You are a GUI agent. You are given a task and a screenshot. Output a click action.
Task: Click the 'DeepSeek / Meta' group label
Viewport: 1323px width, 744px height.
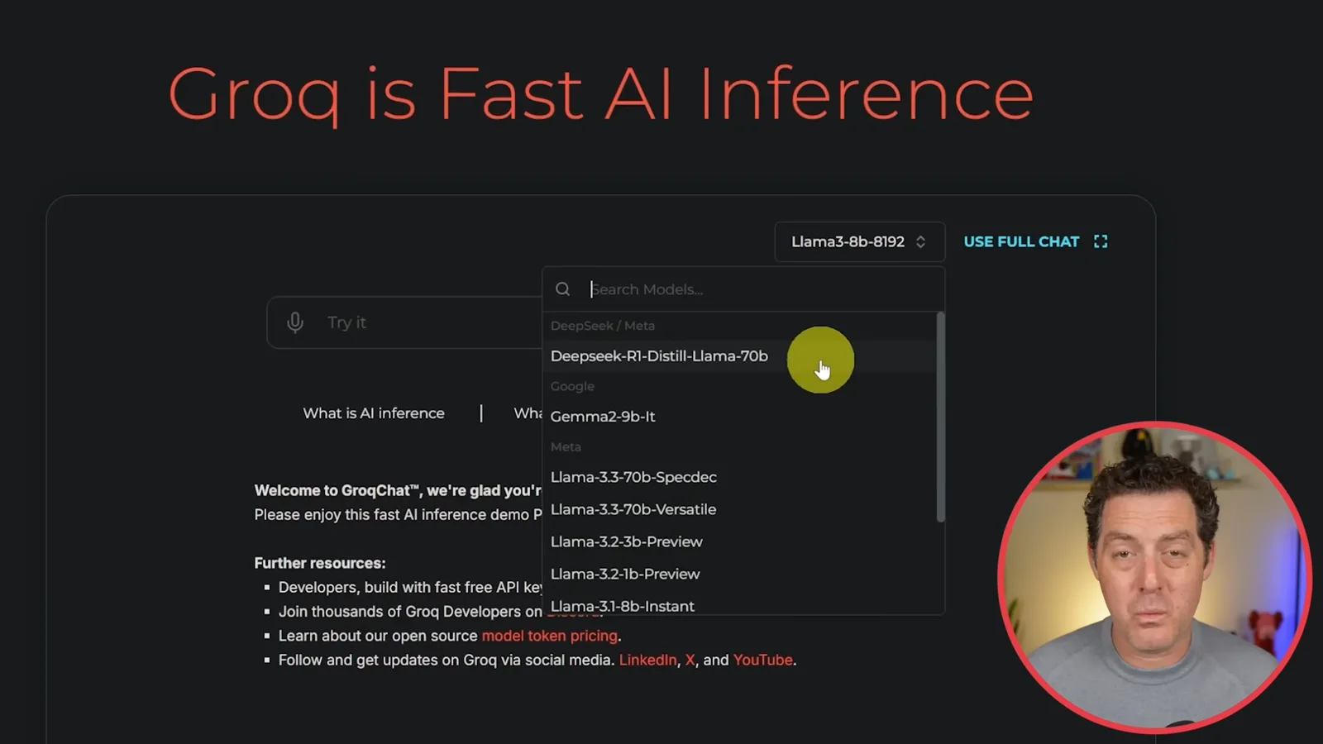pyautogui.click(x=603, y=326)
